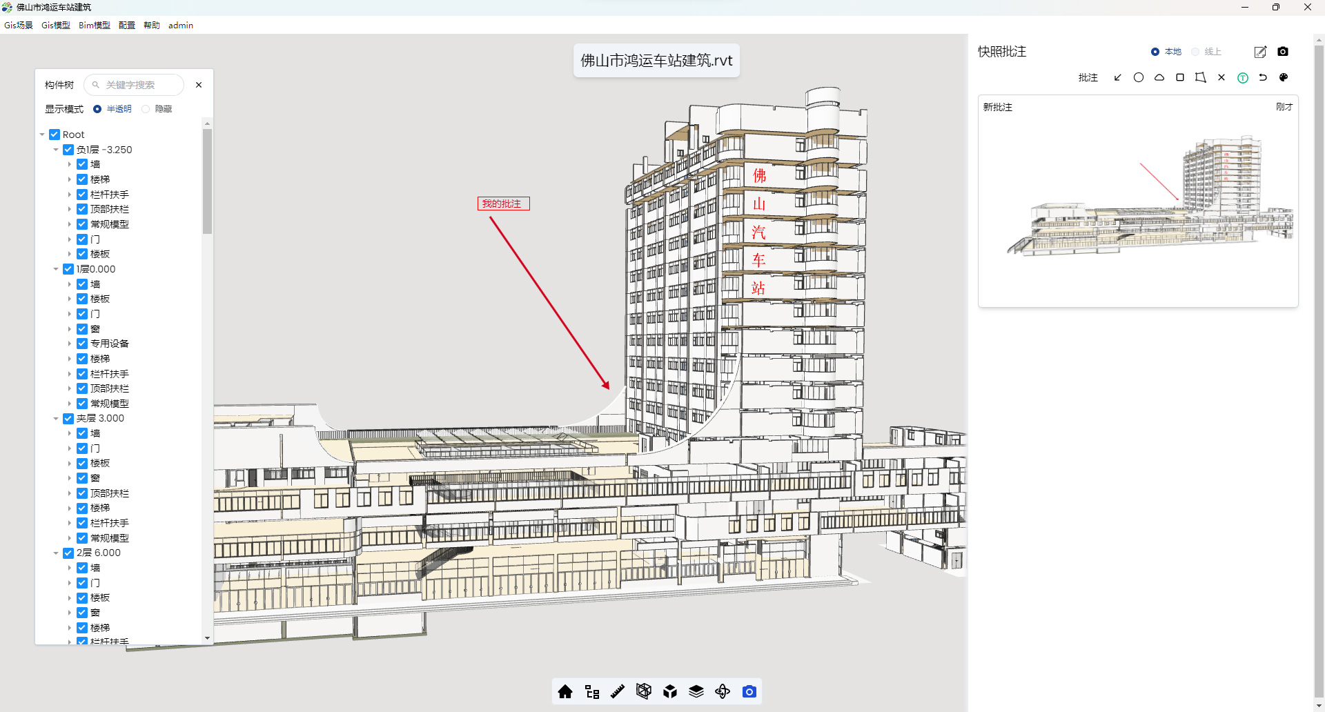
Task: Open the component tree icon in bottom toolbar
Action: 591,691
